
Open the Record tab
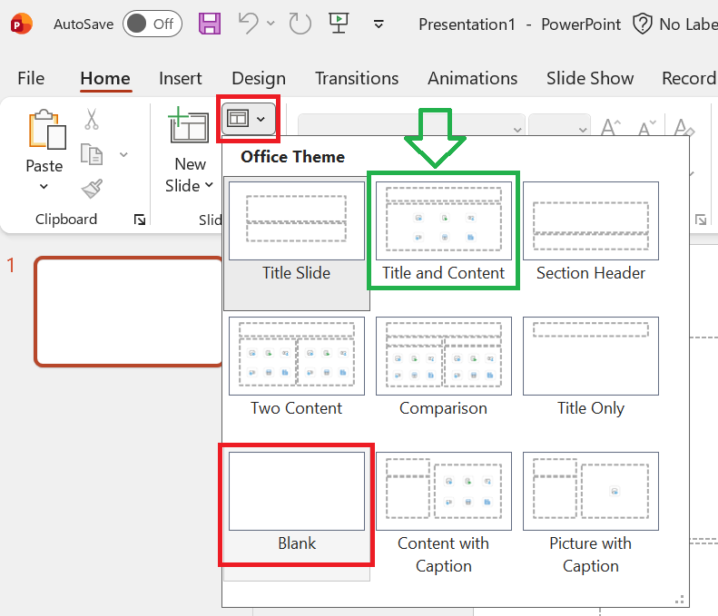click(x=689, y=78)
